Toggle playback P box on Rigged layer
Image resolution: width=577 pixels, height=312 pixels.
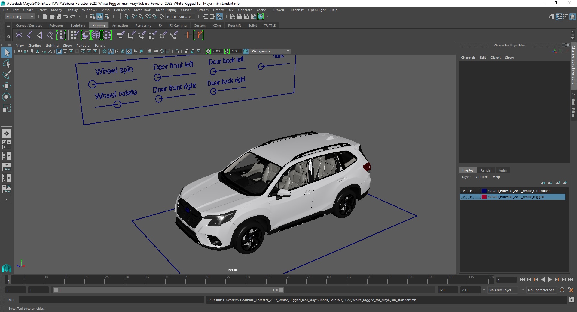pyautogui.click(x=471, y=197)
